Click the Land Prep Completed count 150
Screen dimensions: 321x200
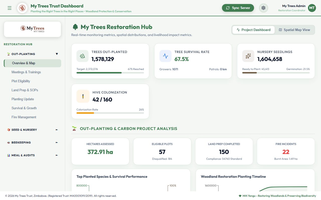pyautogui.click(x=224, y=152)
